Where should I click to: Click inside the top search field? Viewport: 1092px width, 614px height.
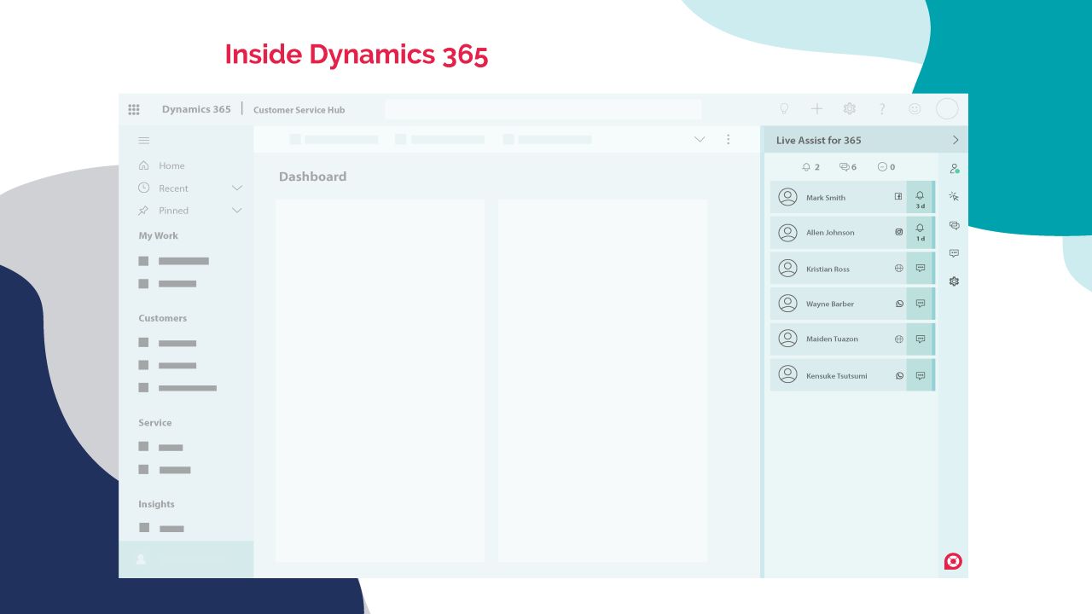(543, 109)
